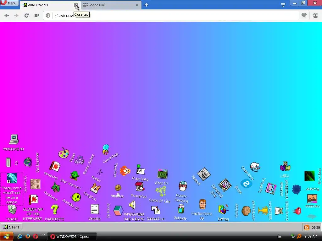Image resolution: width=322 pixels, height=241 pixels.
Task: Play Star Wars.avi Yoda icon
Action: [x=75, y=176]
